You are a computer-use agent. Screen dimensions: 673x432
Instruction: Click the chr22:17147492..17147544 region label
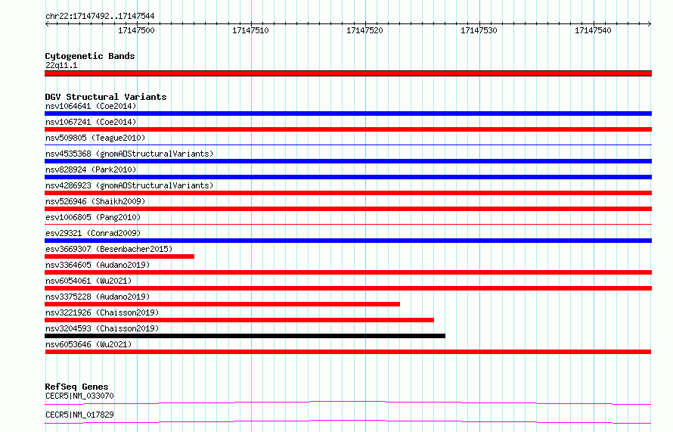[x=100, y=17]
